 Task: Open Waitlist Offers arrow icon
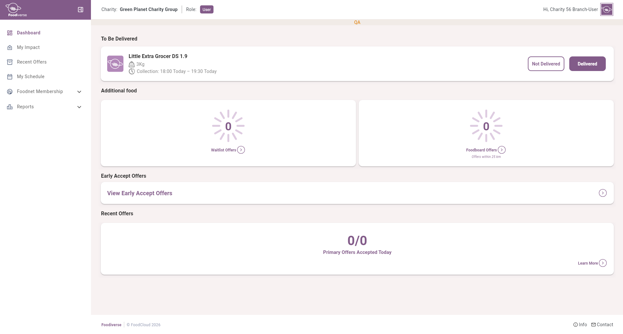click(241, 150)
